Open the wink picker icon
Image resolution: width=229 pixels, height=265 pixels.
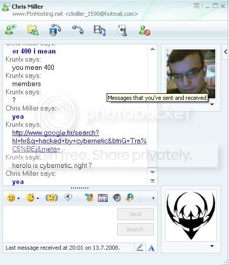coord(30,198)
